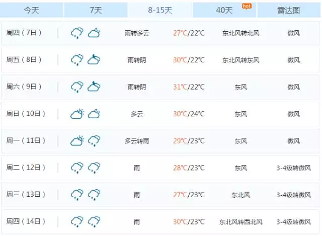Click daytime cloudy icon for 周一 (11日)

(77, 141)
